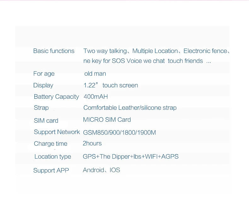
Task: Select "GPS+The Dipper+lbs+WIFI+AGPS" text
Action: pos(130,157)
